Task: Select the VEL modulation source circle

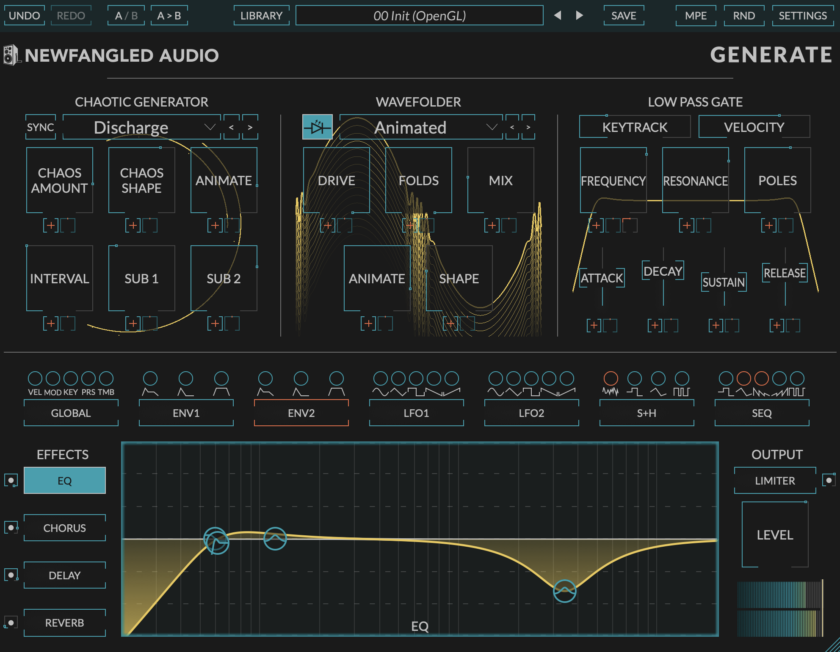Action: click(35, 378)
